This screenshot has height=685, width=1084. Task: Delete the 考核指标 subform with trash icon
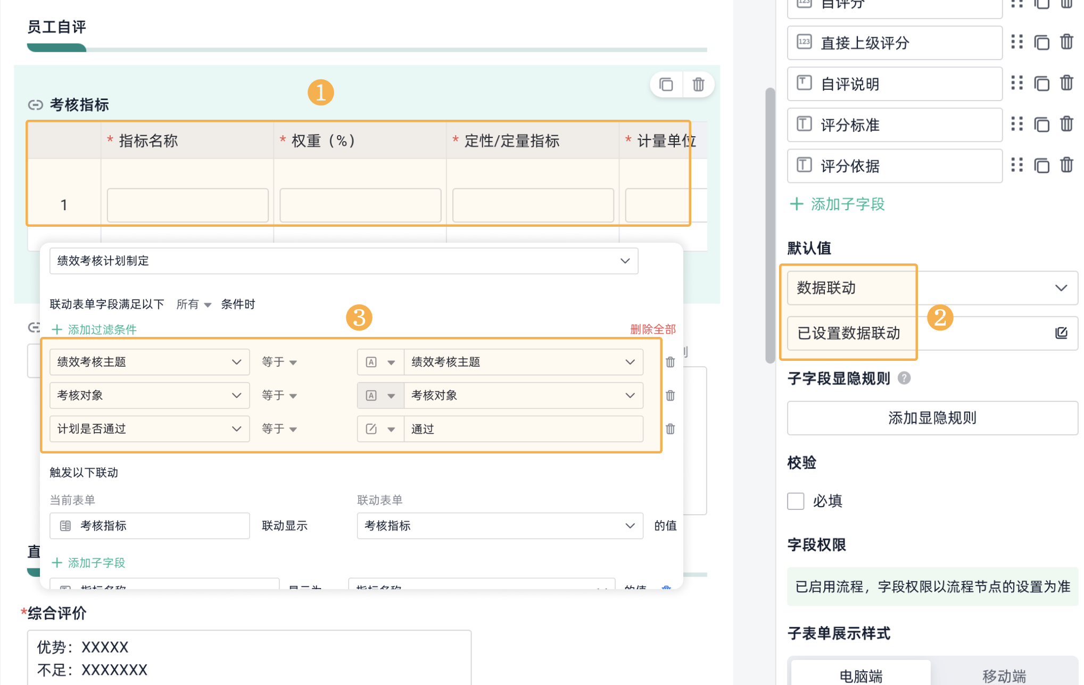click(698, 85)
